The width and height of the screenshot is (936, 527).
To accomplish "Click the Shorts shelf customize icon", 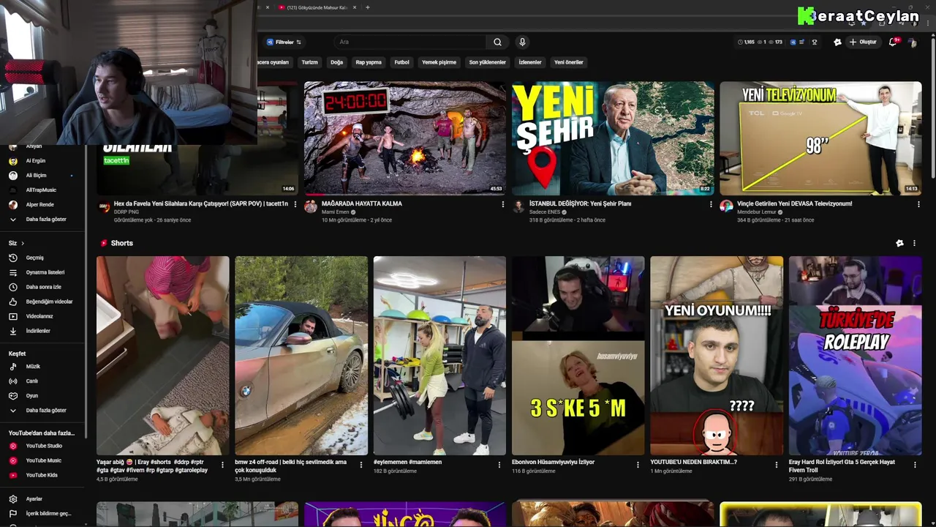I will coord(899,243).
